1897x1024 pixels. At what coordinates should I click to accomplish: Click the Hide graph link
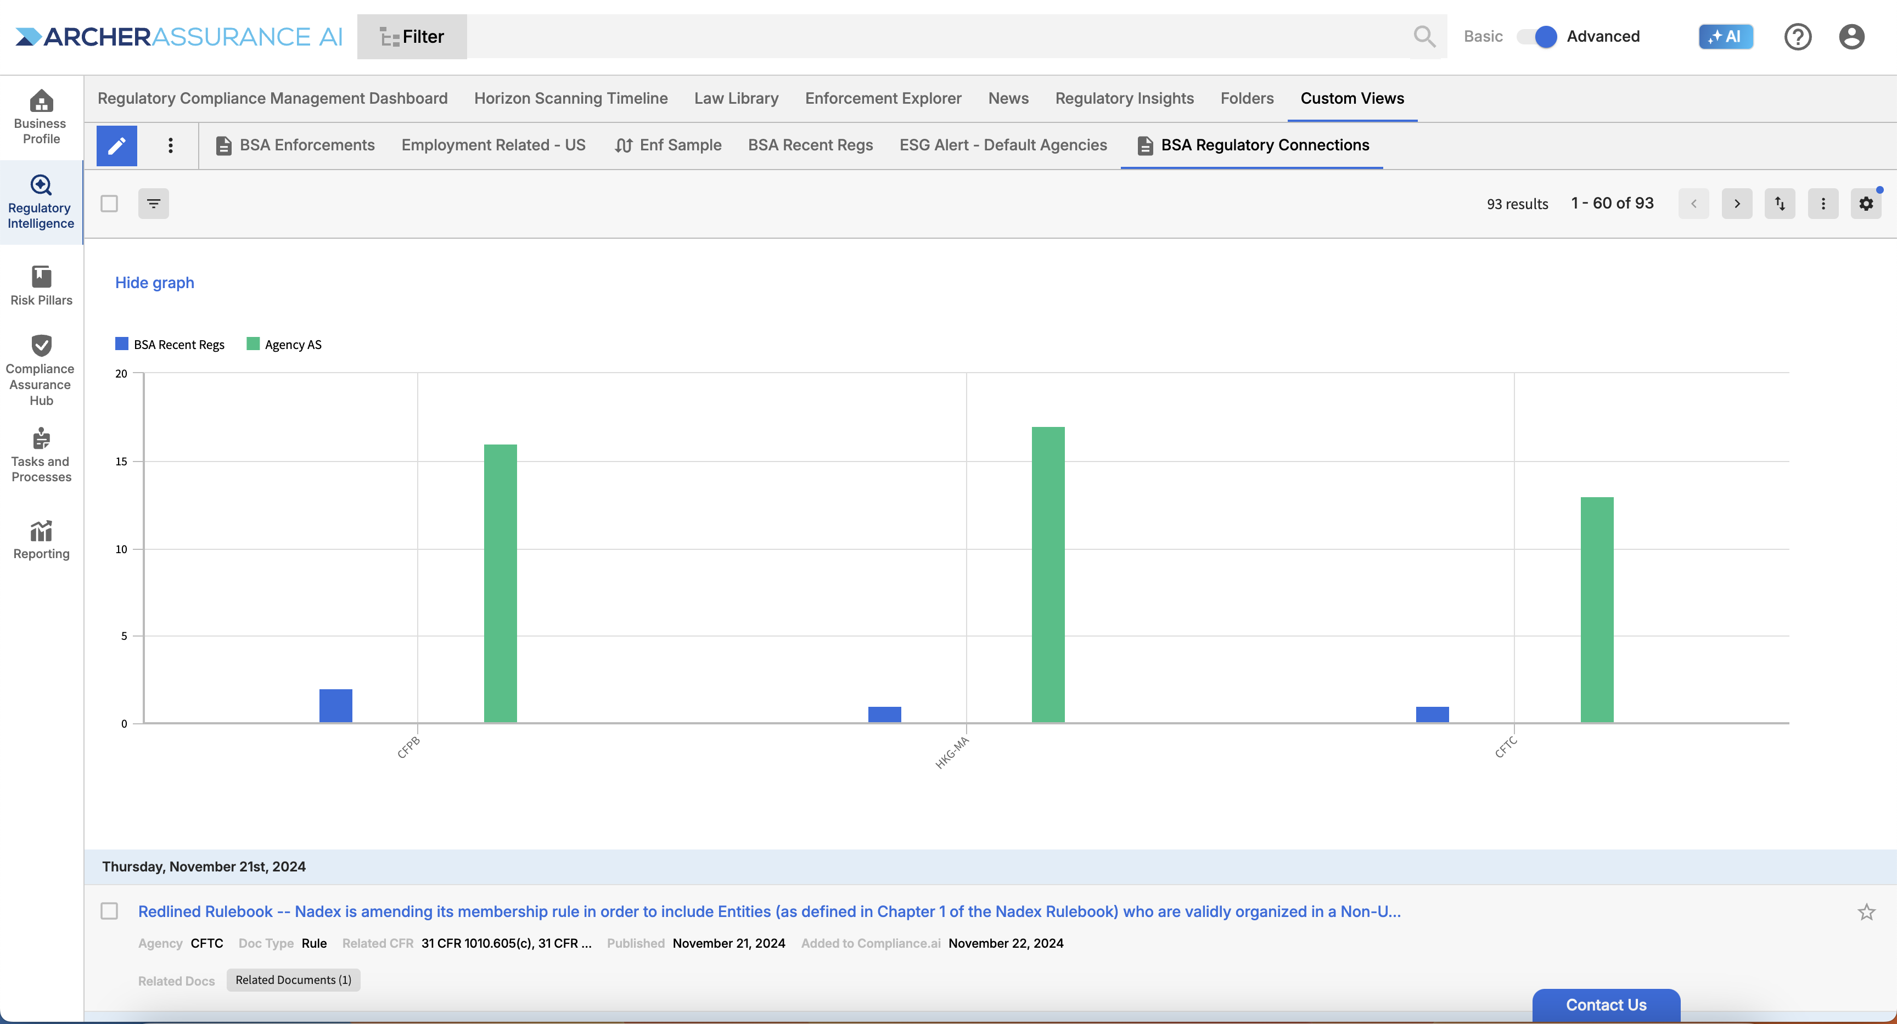pyautogui.click(x=155, y=283)
